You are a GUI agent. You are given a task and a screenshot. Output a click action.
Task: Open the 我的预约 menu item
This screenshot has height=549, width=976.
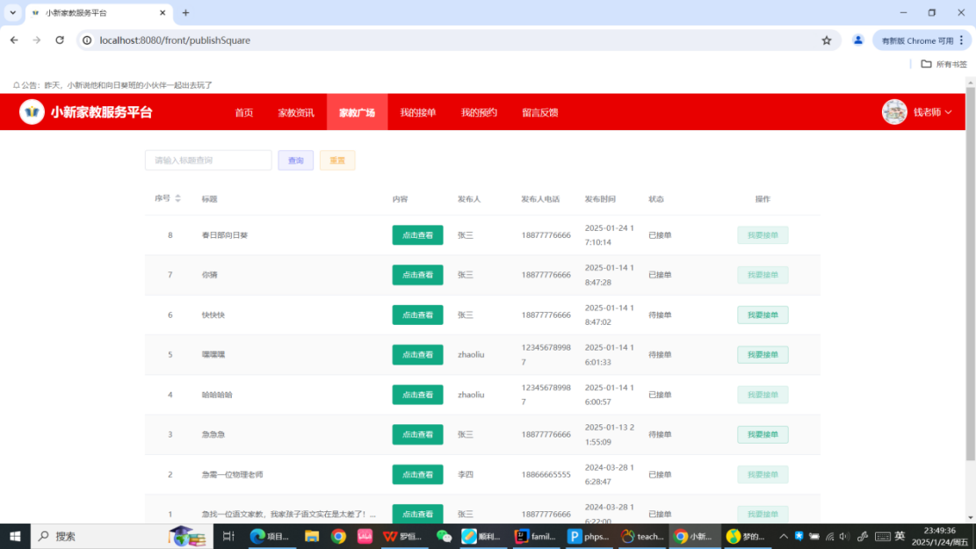click(480, 112)
